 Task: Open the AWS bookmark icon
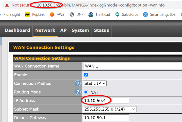(52, 14)
